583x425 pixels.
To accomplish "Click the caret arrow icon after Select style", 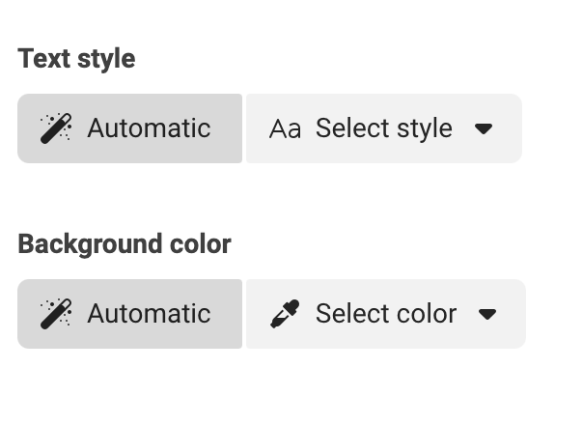I will pyautogui.click(x=484, y=128).
